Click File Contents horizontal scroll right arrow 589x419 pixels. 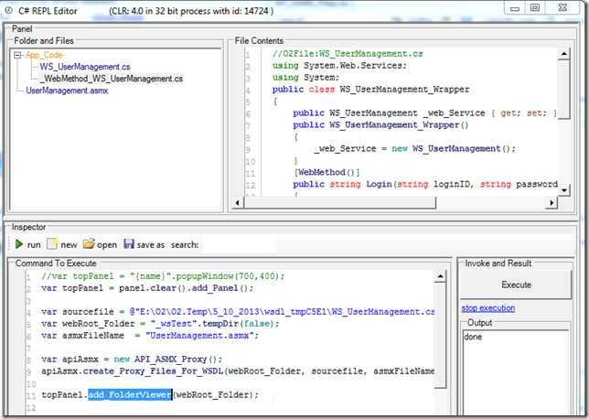pos(552,203)
